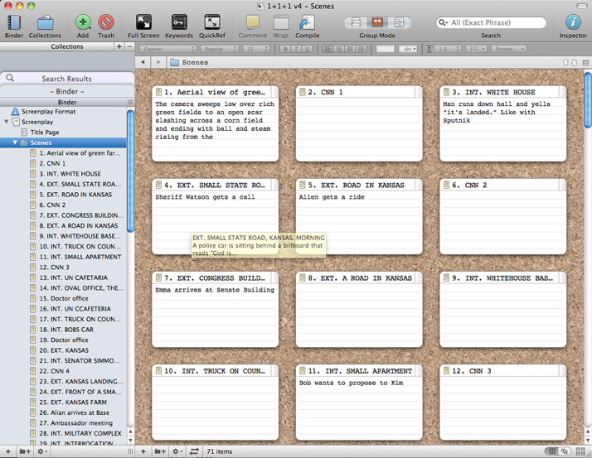Collapse the Screenplay folder triangle
592x458 pixels.
(6, 122)
